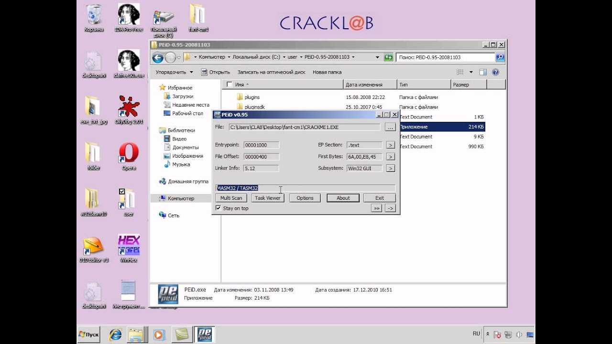Viewport: 612px width, 344px height.
Task: Sort by Дата изменения column header
Action: click(x=370, y=85)
